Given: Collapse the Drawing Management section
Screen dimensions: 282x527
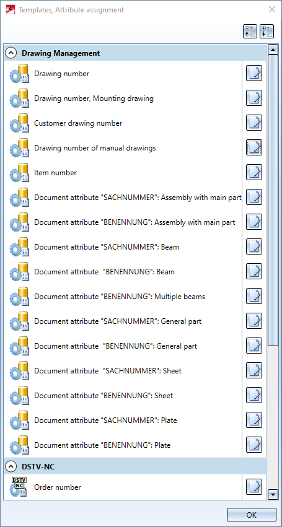Looking at the screenshot, I should (11, 53).
